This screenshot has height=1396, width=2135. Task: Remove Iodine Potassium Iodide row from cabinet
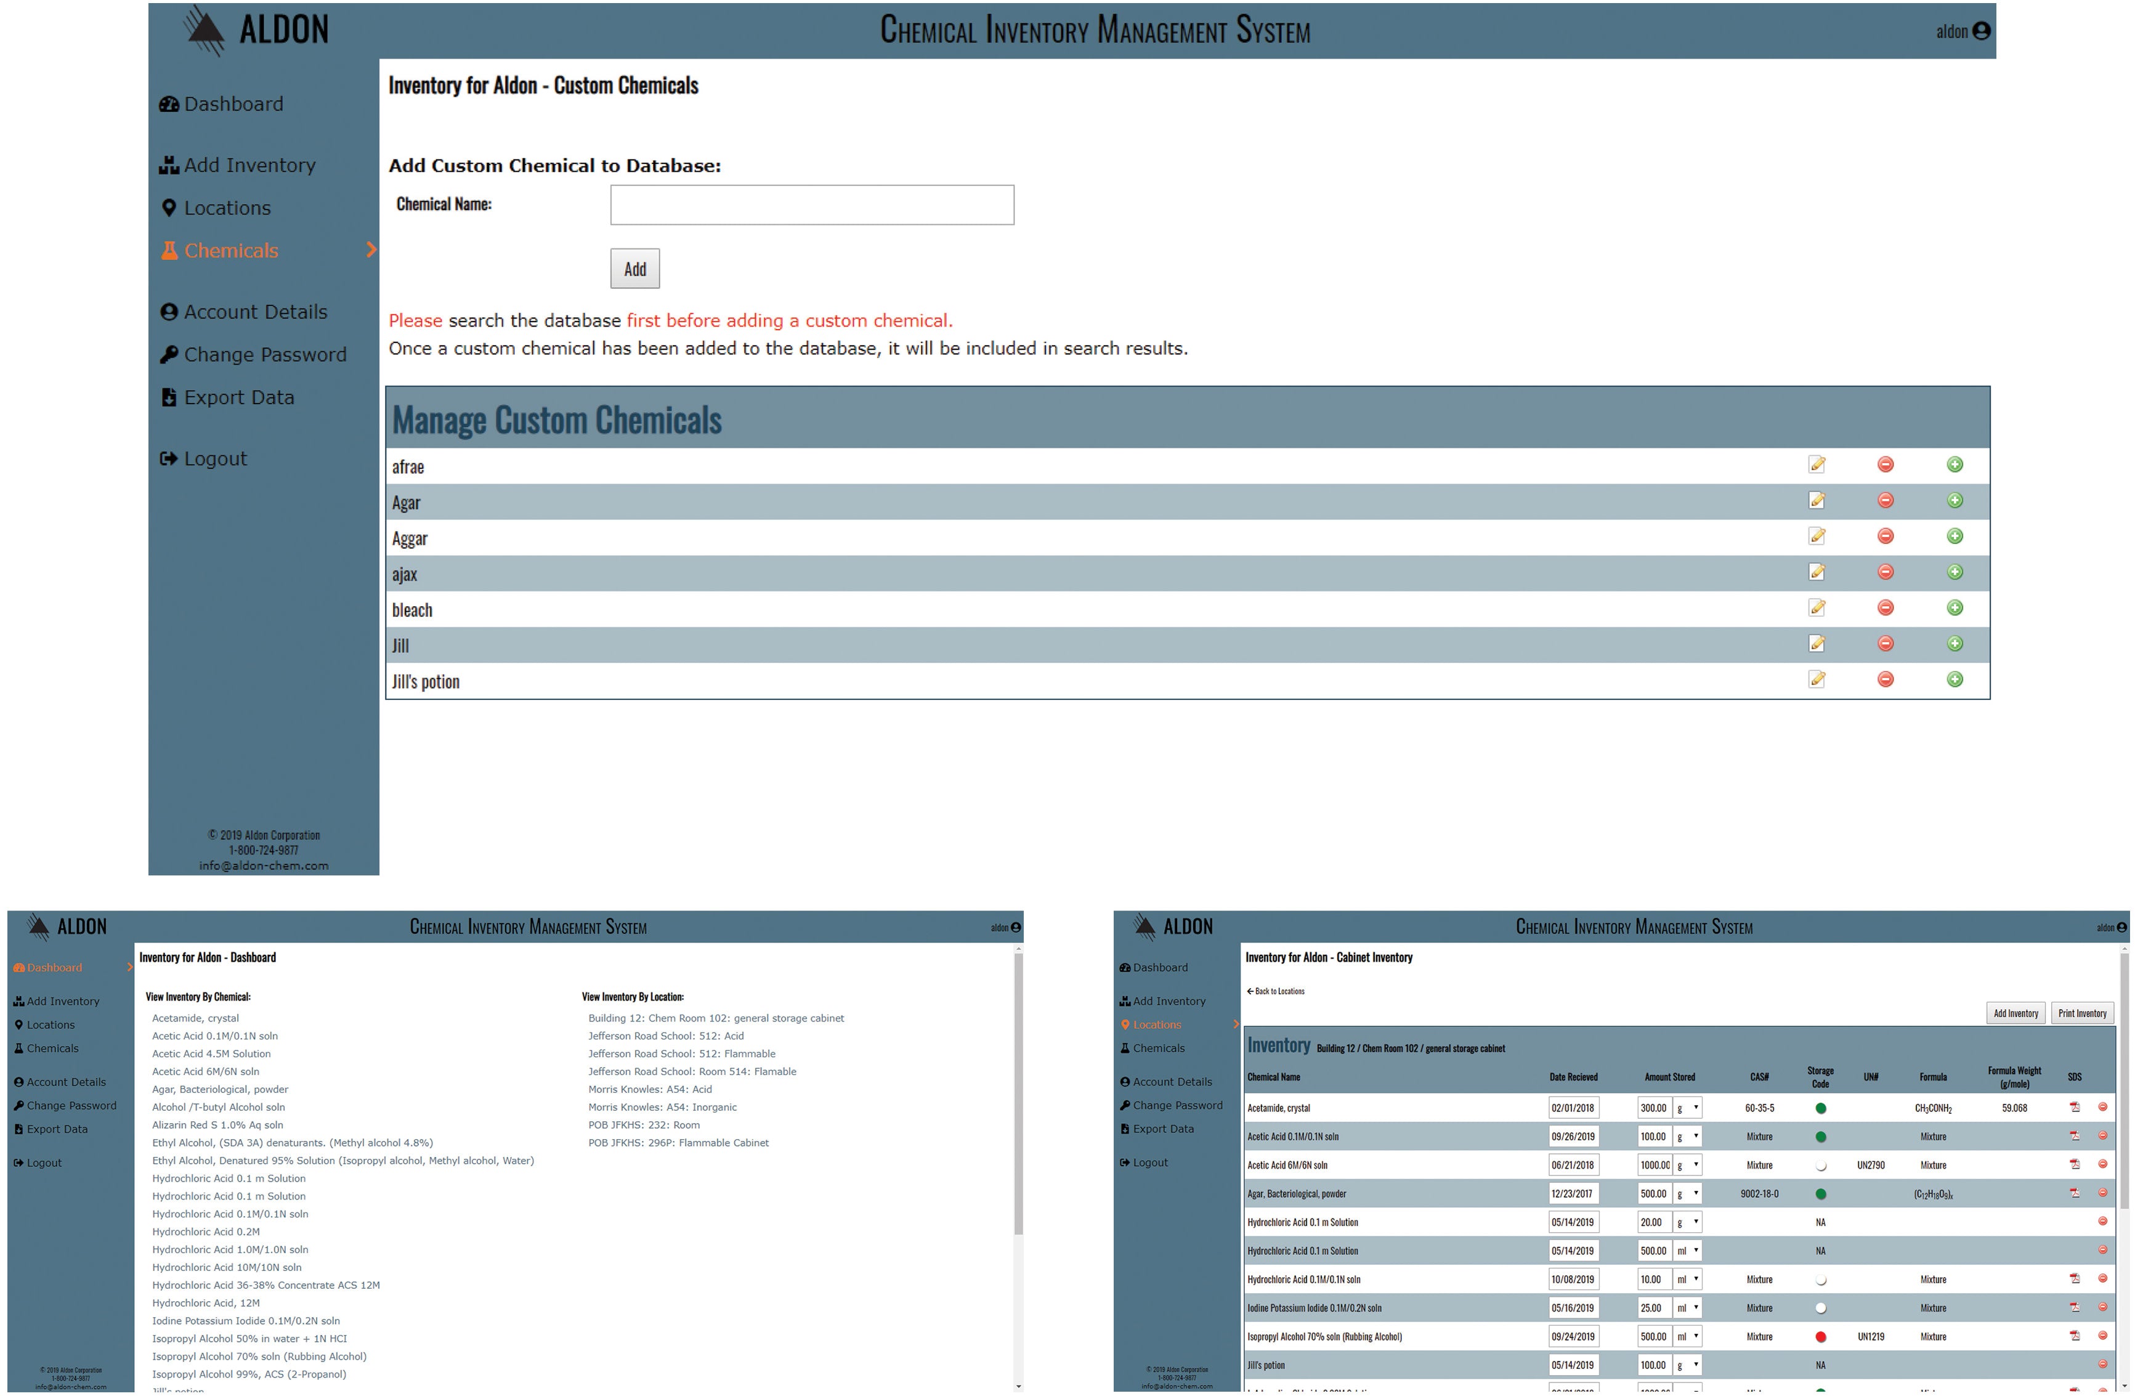2102,1307
